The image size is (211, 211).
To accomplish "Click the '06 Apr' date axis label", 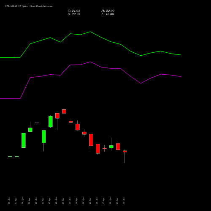I will click(x=9, y=201).
